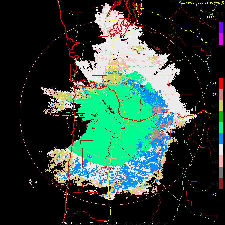
Task: Click the purple RF legend swatch
Action: click(221, 28)
